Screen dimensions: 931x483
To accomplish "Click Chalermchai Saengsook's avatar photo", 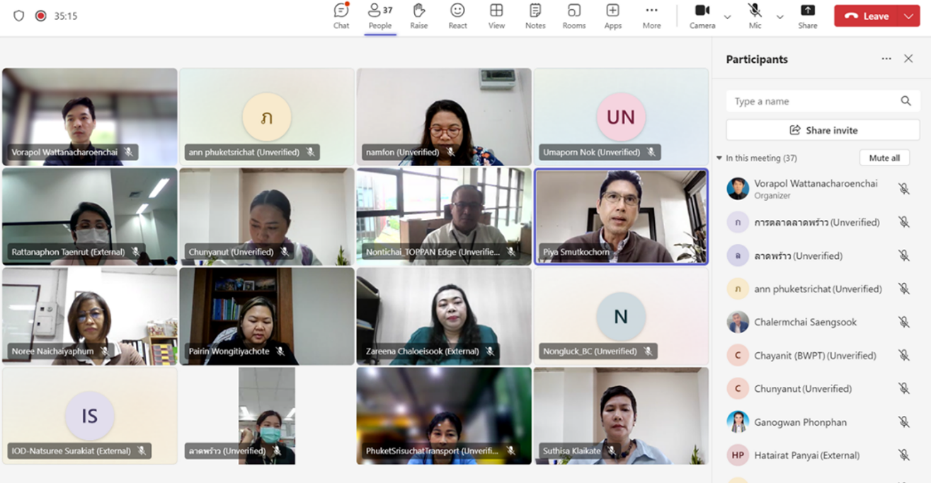I will [738, 322].
